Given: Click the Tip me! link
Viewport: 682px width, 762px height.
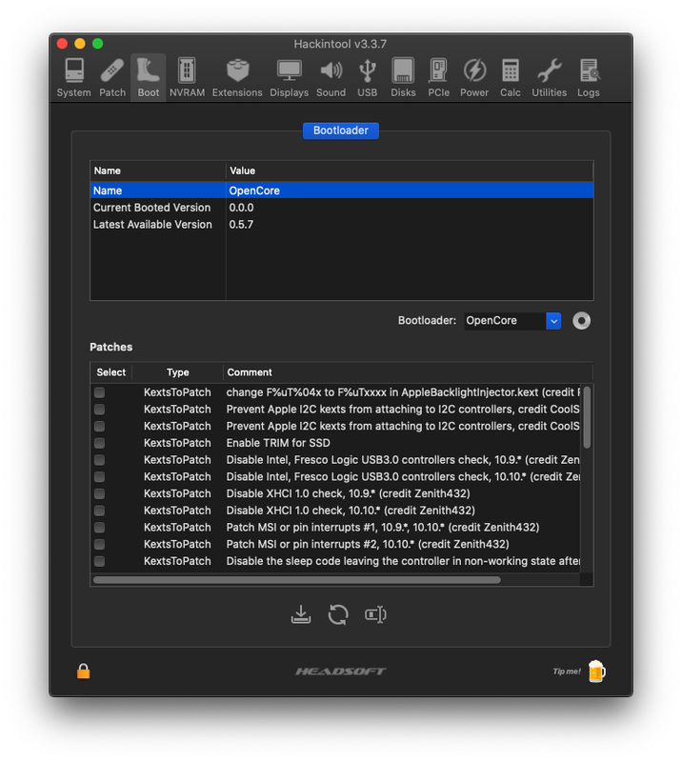Looking at the screenshot, I should coord(567,672).
